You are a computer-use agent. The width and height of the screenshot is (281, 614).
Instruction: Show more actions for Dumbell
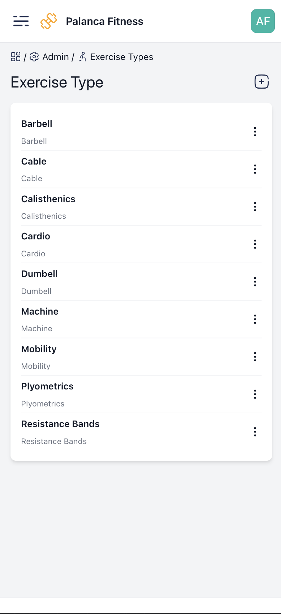pos(255,282)
